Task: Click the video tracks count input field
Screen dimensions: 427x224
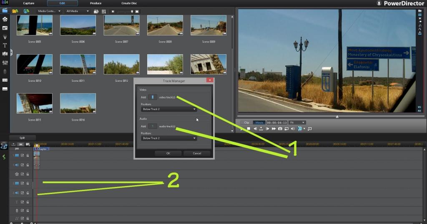Action: (153, 97)
